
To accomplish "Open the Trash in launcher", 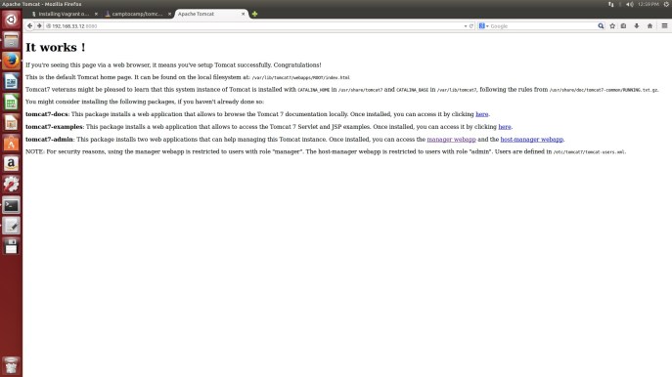I will (x=11, y=365).
